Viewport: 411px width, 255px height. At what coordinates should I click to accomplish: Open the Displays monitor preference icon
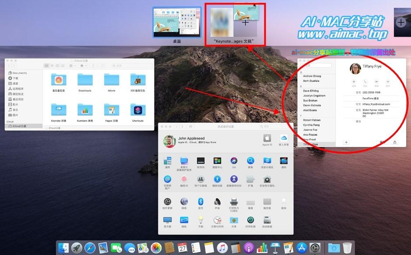(x=168, y=220)
